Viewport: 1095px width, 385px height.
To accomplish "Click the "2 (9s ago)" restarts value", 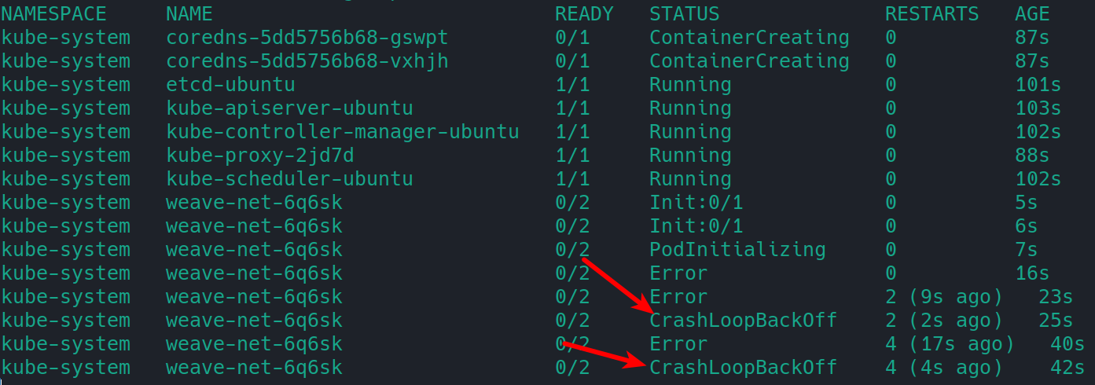I will click(x=943, y=296).
